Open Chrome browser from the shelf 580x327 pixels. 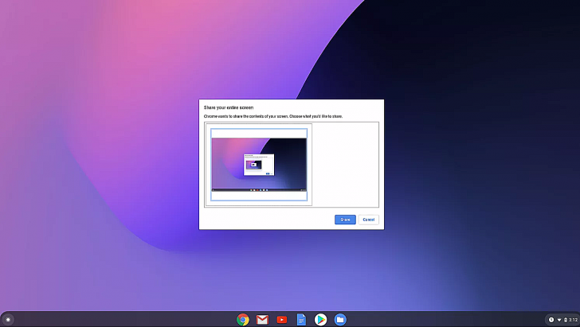click(x=243, y=320)
